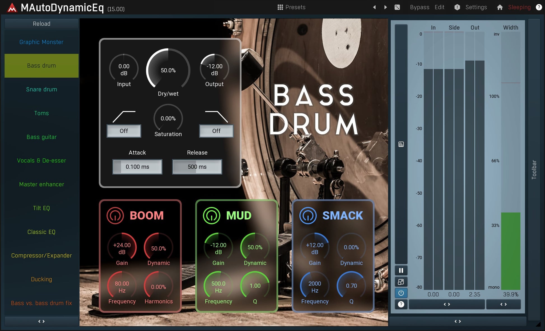Click the meter popup window icon
545x331 pixels.
click(401, 282)
